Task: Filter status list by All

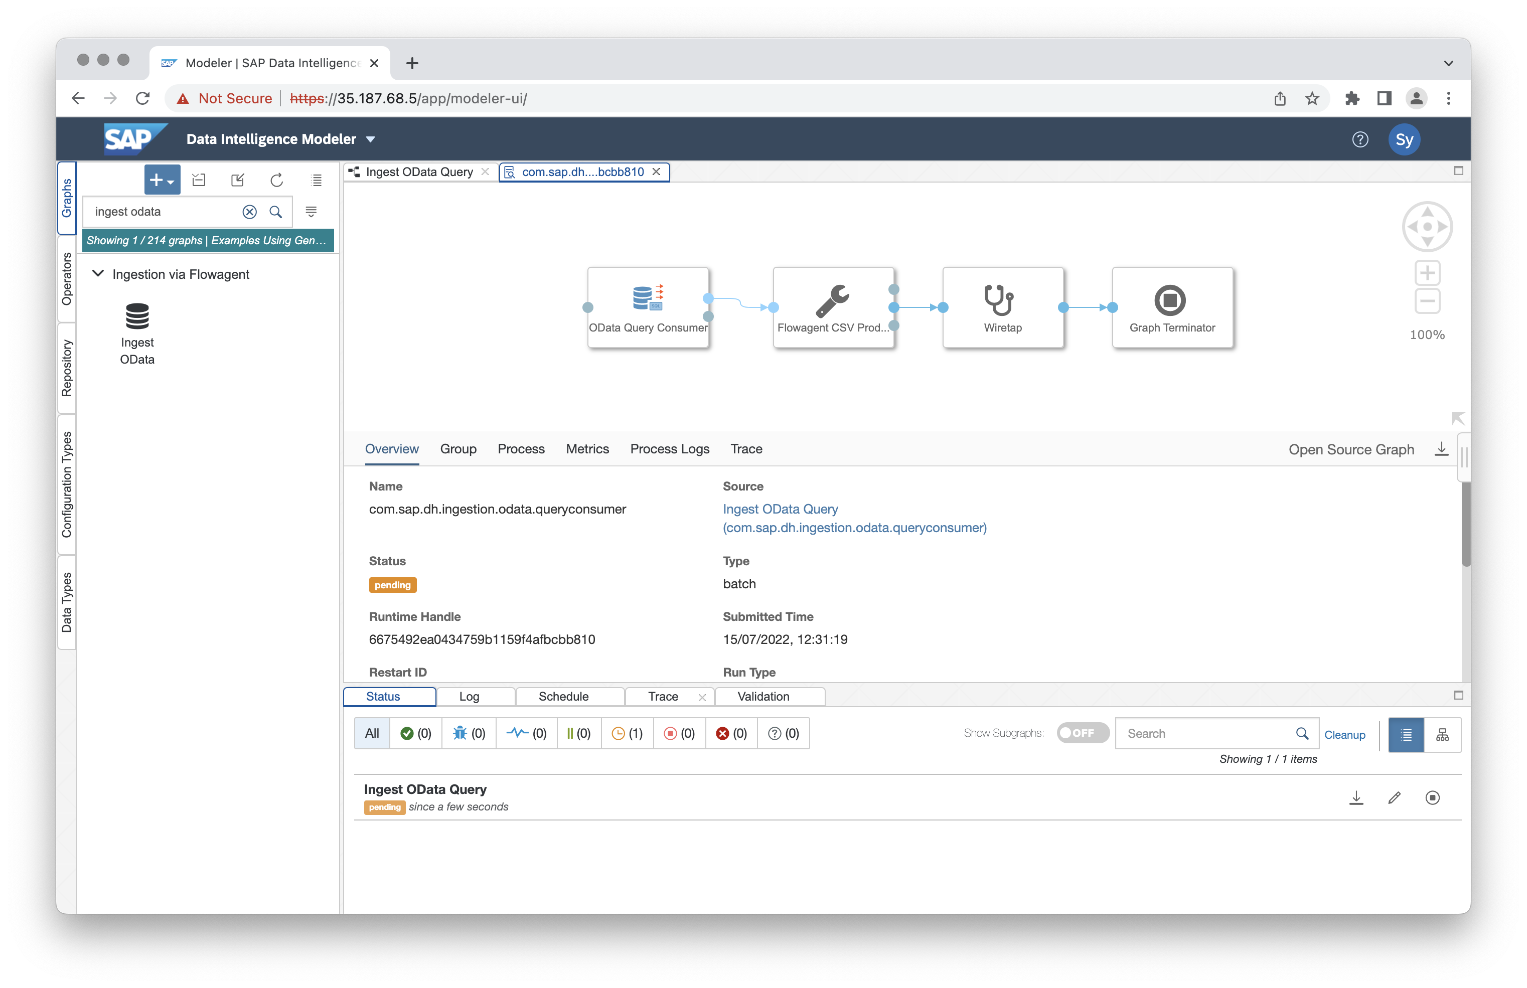Action: coord(372,733)
